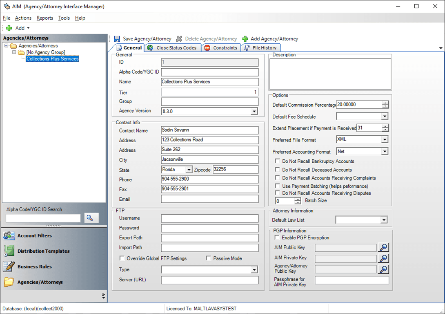445x314 pixels.
Task: Expand the Preferred File Format dropdown
Action: [x=384, y=140]
